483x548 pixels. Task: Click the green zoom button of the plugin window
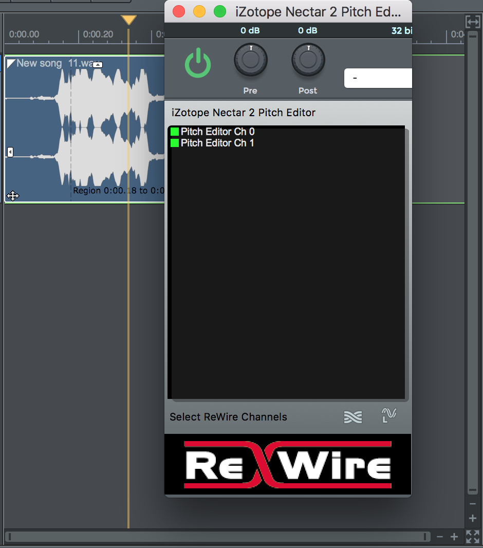(x=220, y=11)
